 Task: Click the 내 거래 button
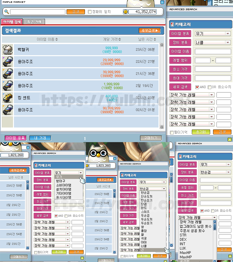40,138
